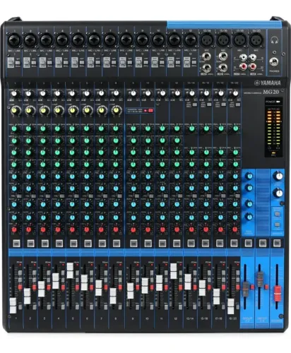This screenshot has height=353, width=291.
Task: Click the headphone icon above the PHONES jack
Action: [x=274, y=40]
